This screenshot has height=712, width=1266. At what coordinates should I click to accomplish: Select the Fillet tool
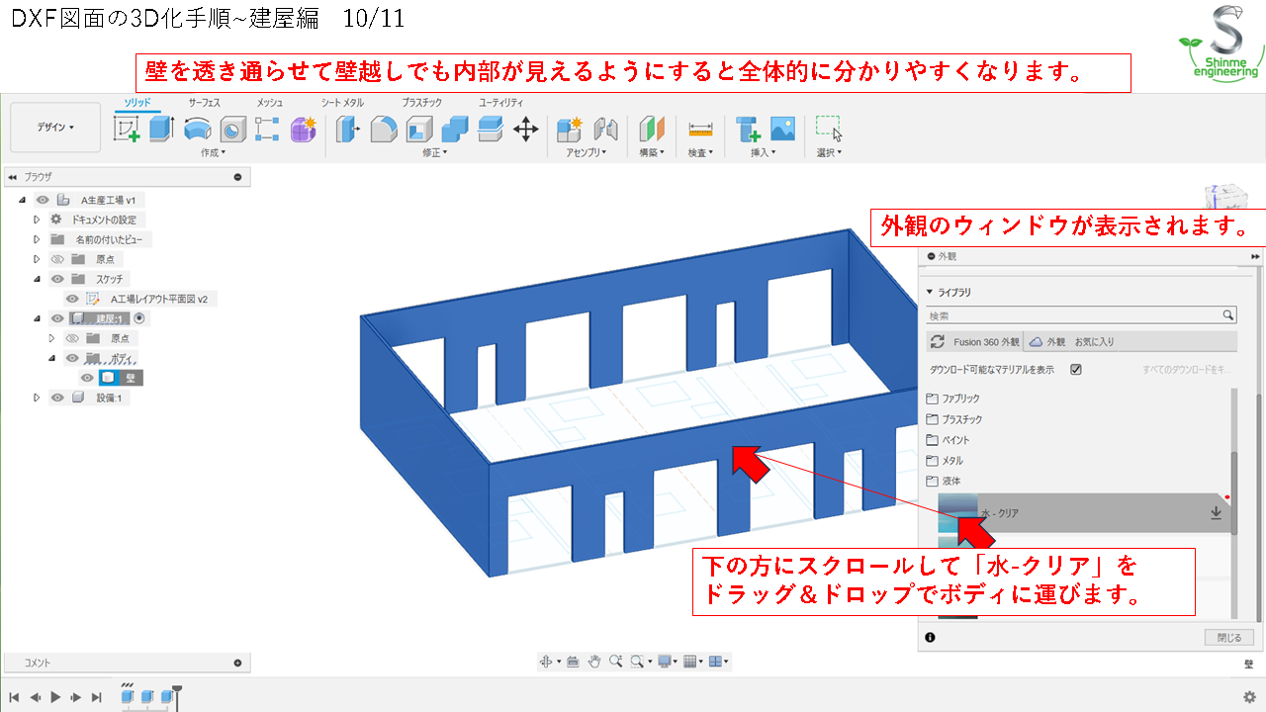click(x=384, y=130)
